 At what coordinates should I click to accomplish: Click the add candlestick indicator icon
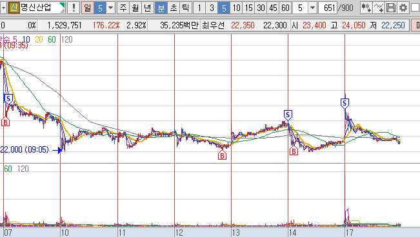coord(366,8)
